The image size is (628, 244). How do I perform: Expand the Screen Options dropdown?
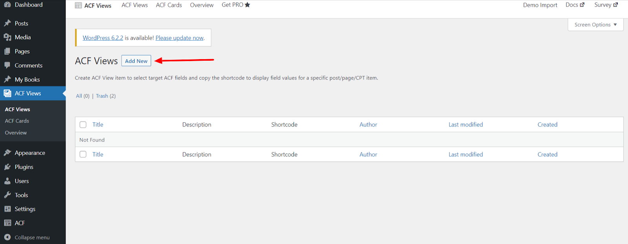click(595, 25)
